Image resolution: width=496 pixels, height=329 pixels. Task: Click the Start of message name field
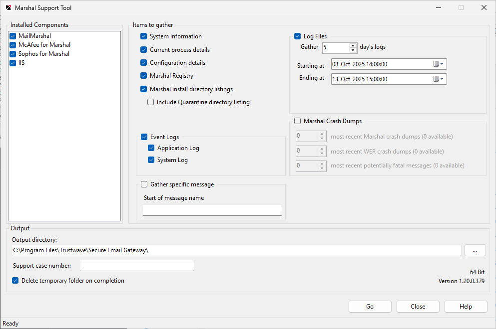coord(212,210)
